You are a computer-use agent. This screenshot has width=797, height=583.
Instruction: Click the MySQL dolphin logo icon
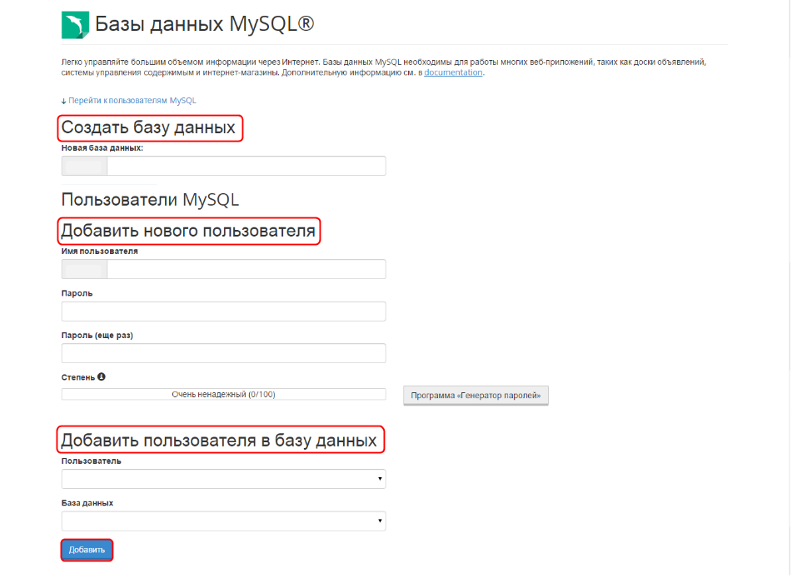[75, 25]
